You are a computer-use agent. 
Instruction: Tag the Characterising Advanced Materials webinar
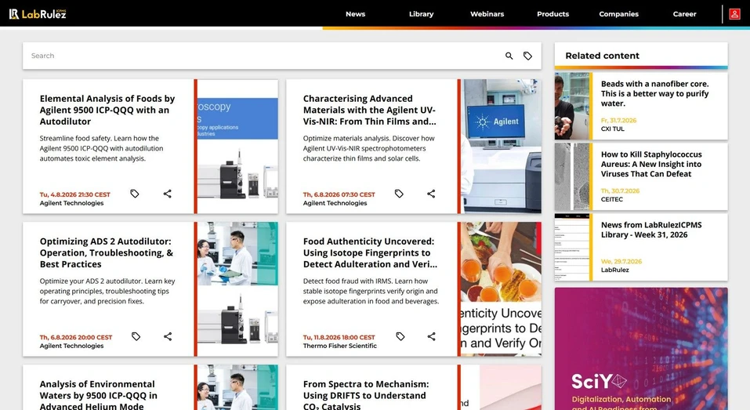[399, 194]
